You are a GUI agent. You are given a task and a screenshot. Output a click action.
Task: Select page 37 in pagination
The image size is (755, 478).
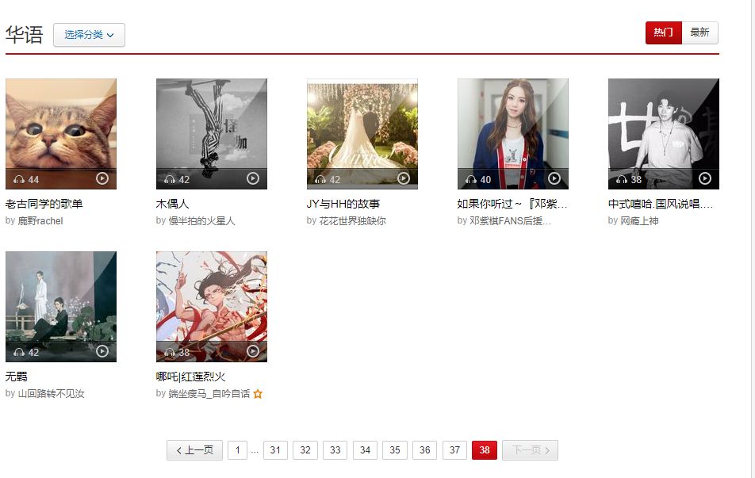tap(454, 450)
